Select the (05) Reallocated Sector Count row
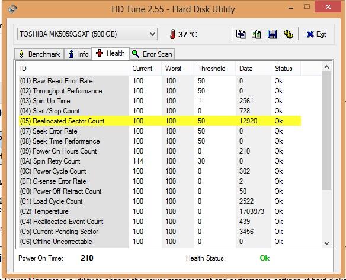Screen dimensions: 346x280 [160, 121]
